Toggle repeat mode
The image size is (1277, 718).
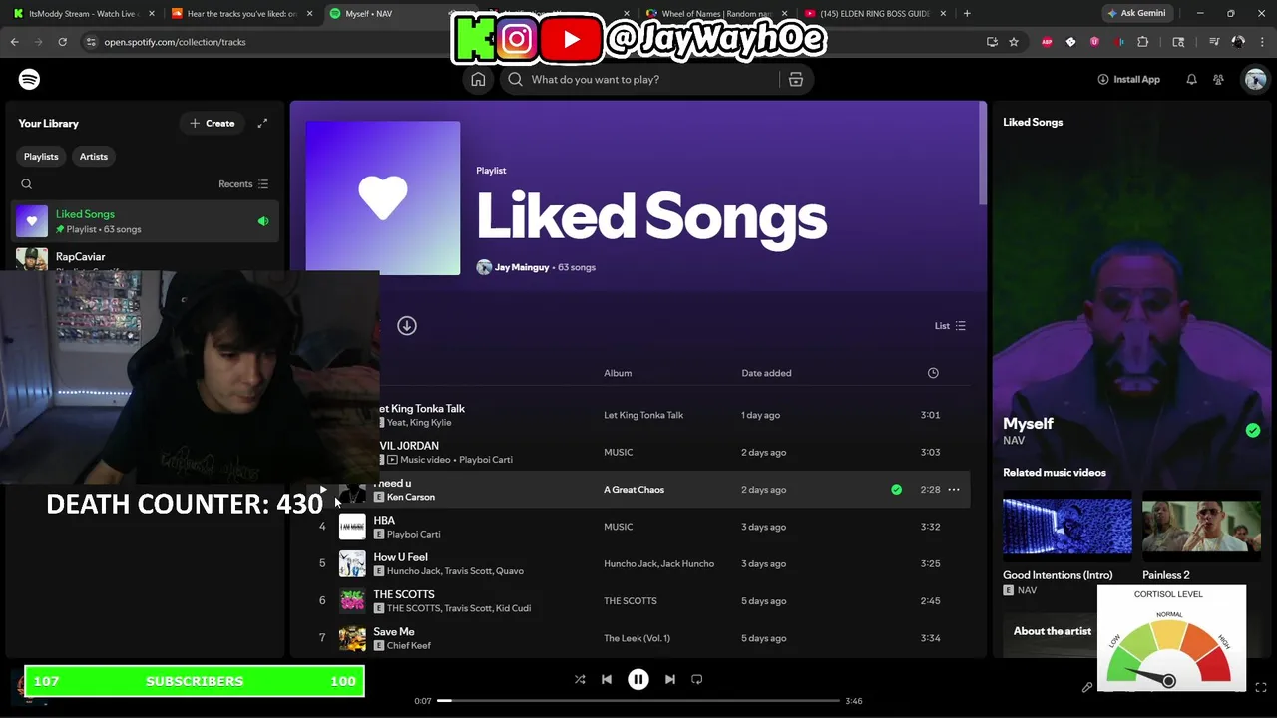(x=697, y=679)
